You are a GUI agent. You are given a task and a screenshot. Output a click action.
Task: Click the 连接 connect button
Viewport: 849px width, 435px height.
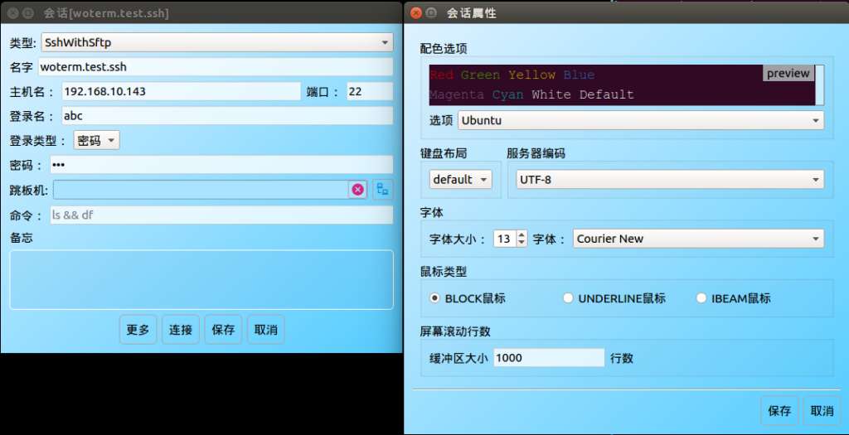pos(180,330)
